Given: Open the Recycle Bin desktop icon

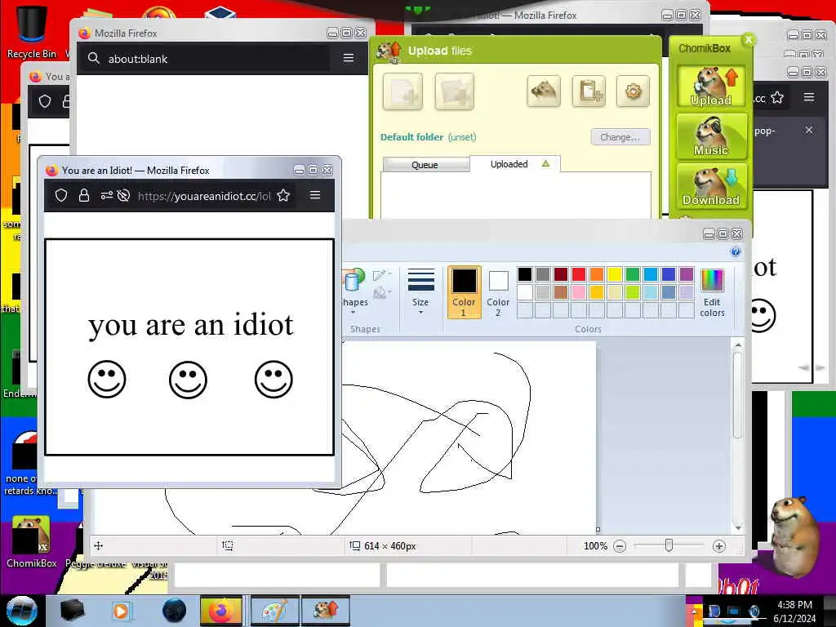Looking at the screenshot, I should coord(32,31).
